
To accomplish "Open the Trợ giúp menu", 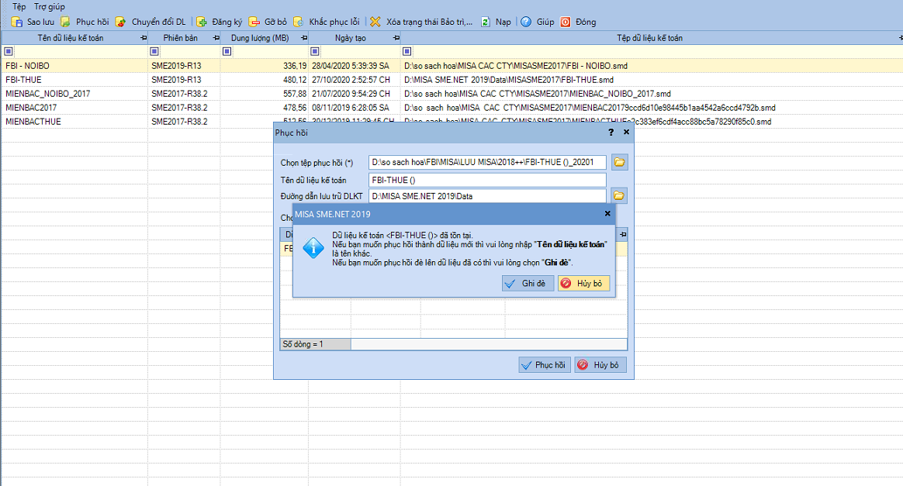I will pos(50,6).
